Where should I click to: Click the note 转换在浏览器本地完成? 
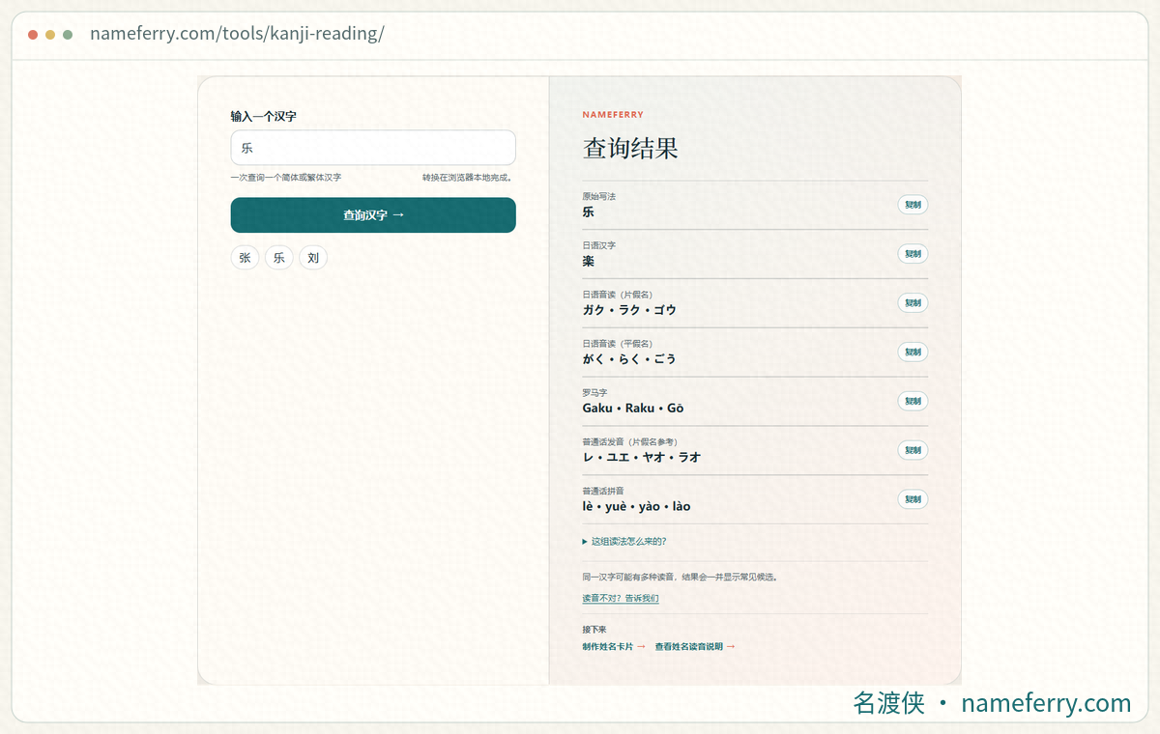pos(467,178)
